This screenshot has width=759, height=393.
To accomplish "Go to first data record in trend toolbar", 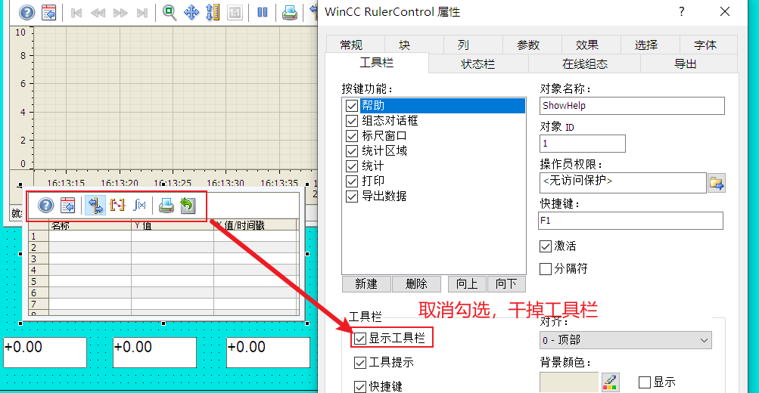I will tap(76, 13).
